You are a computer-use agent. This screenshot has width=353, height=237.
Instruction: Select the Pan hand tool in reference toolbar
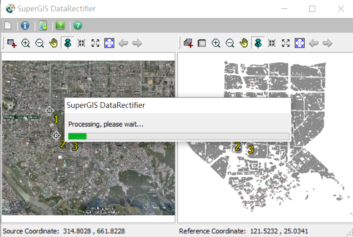tap(244, 43)
